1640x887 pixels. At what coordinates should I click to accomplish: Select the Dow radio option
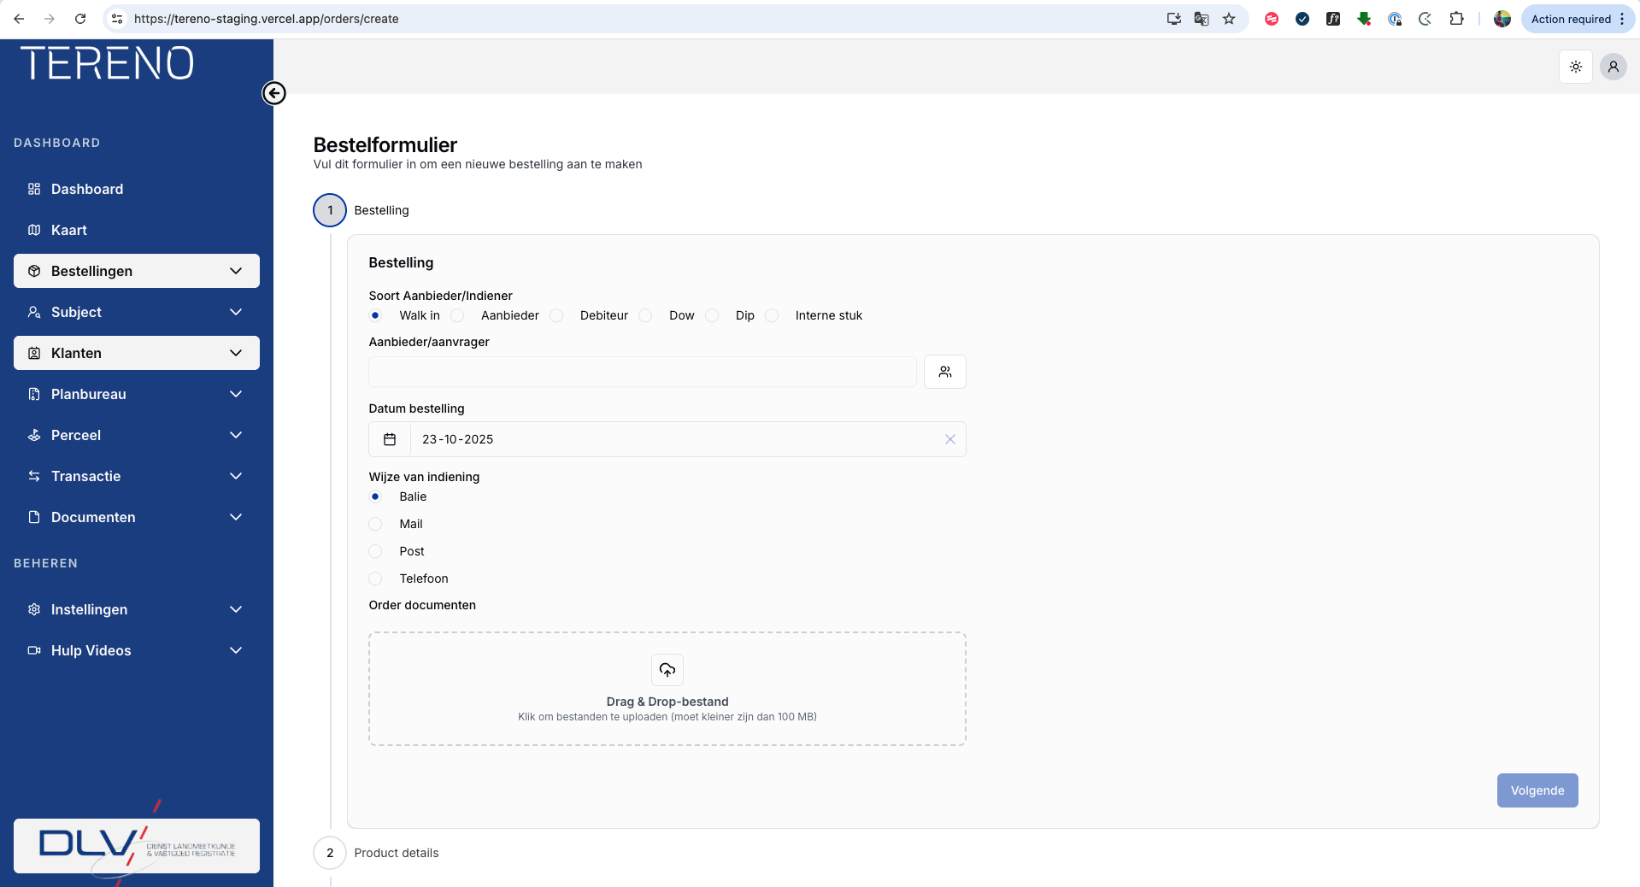pyautogui.click(x=645, y=315)
